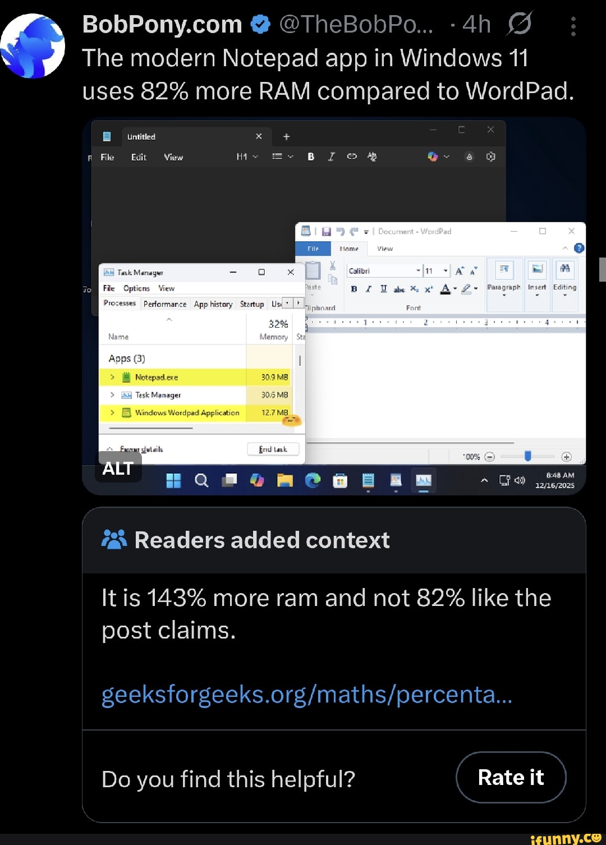606x845 pixels.
Task: Open Notepad File menu
Action: pos(107,157)
